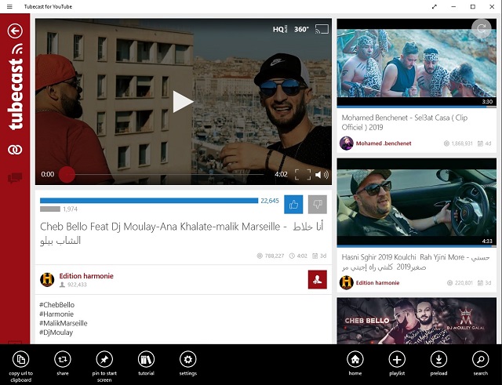Preload the video
This screenshot has height=385, width=502.
pyautogui.click(x=438, y=363)
